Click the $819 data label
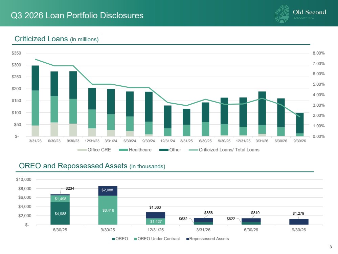The height and width of the screenshot is (254, 338). [255, 213]
